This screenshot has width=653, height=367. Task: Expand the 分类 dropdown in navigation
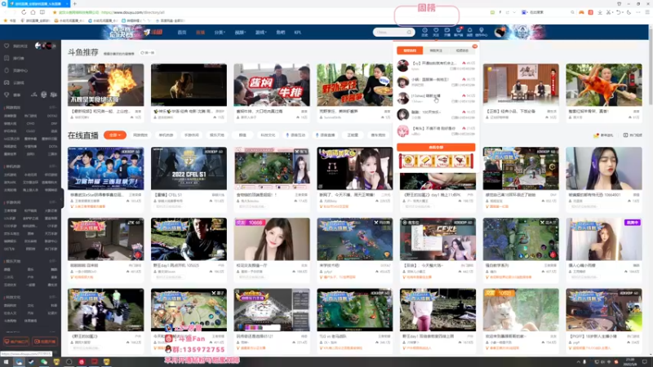point(220,32)
